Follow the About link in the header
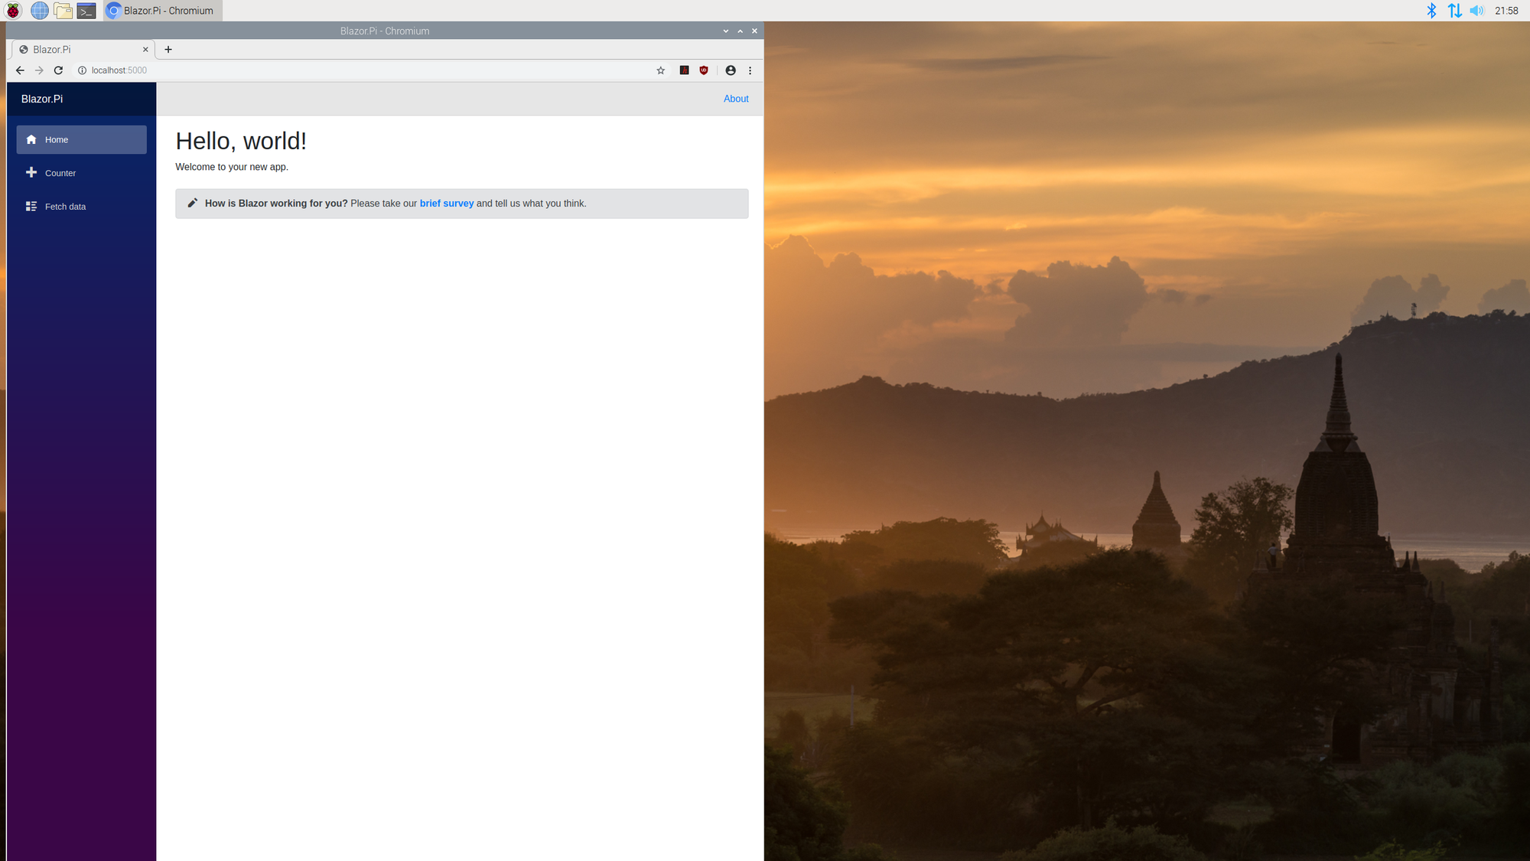 (x=736, y=99)
